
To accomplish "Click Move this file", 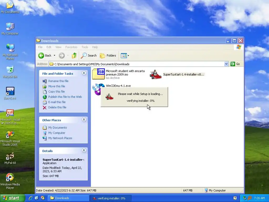I will click(x=54, y=86).
